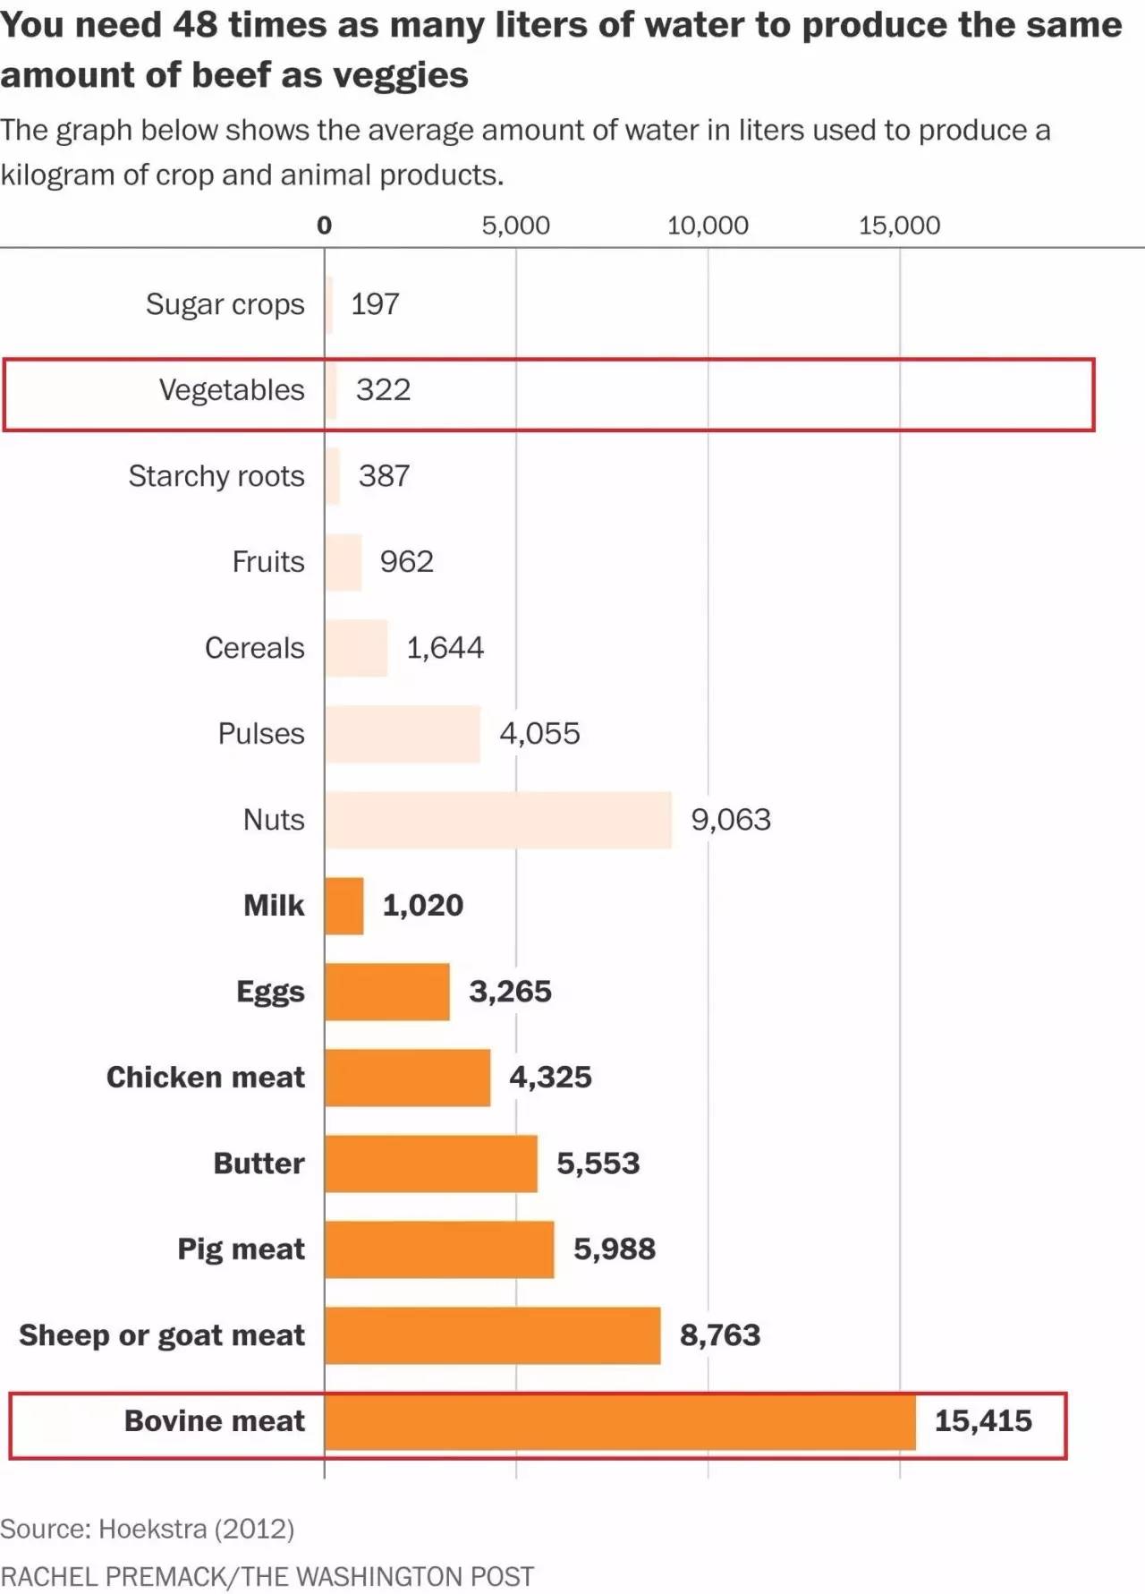Select the Starchy roots label
Image resolution: width=1145 pixels, height=1594 pixels.
[216, 476]
